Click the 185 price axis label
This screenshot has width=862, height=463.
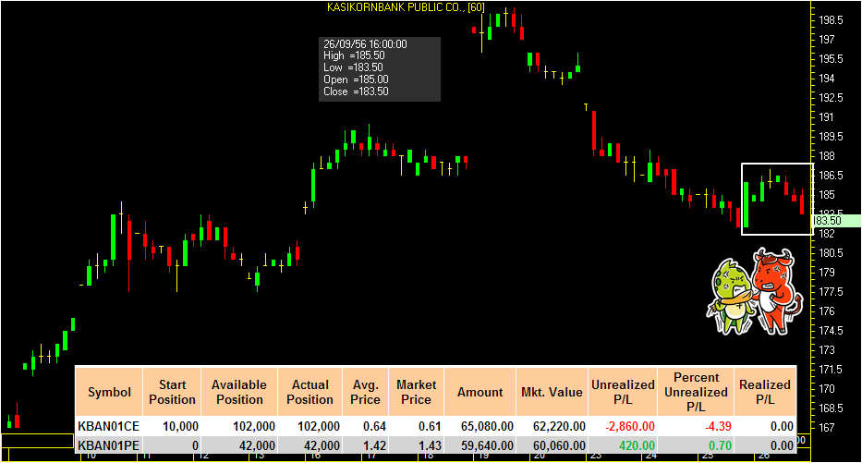[x=827, y=195]
